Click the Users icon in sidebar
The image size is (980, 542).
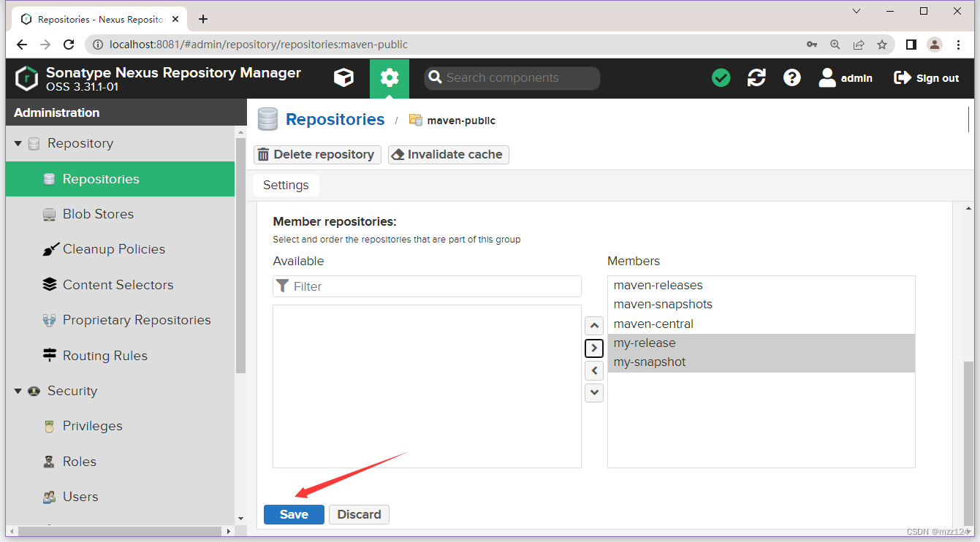50,497
